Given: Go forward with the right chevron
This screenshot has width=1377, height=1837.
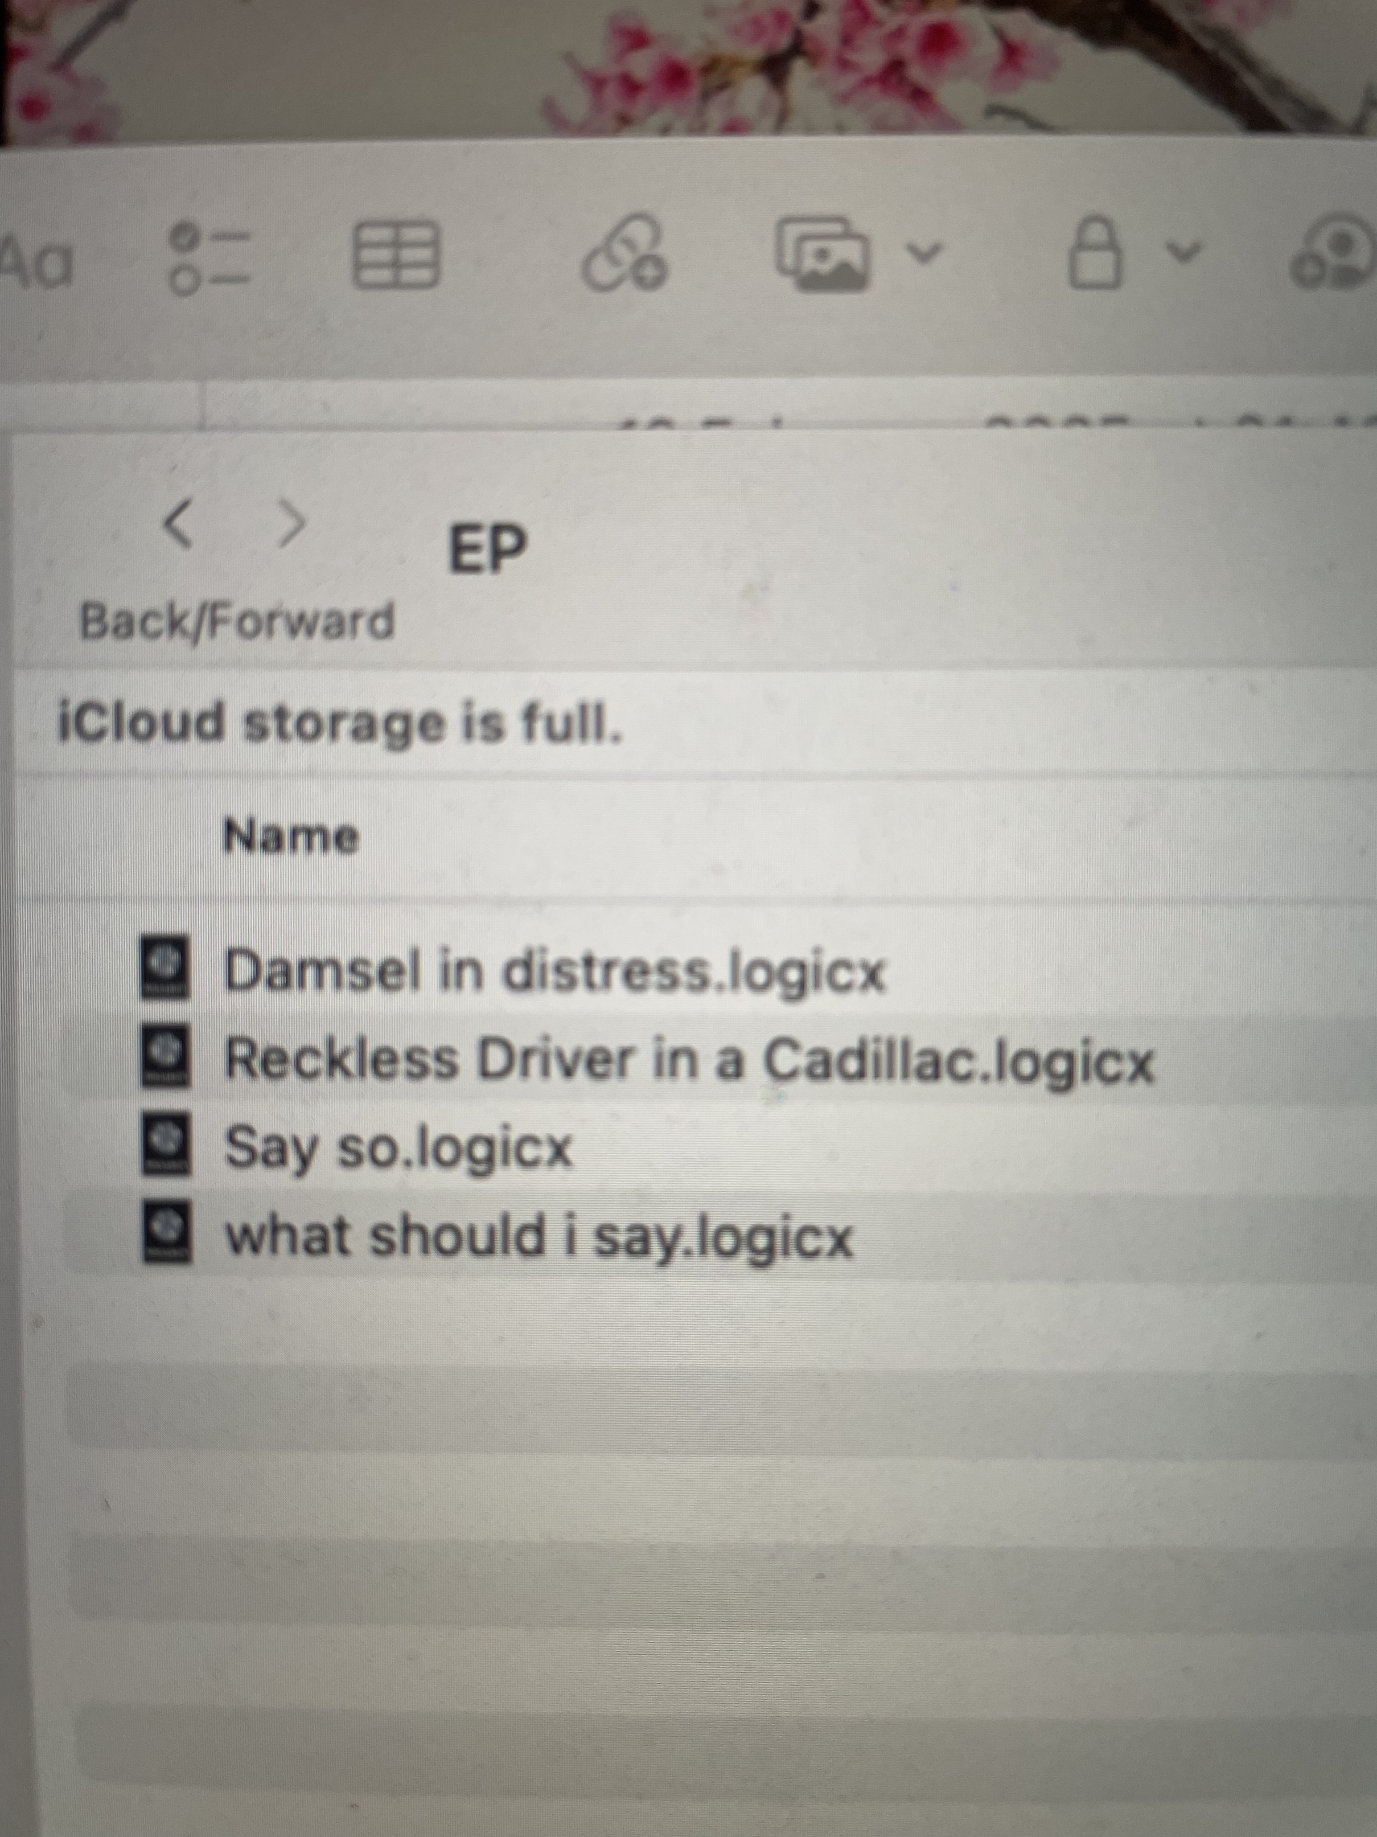Looking at the screenshot, I should pyautogui.click(x=290, y=524).
